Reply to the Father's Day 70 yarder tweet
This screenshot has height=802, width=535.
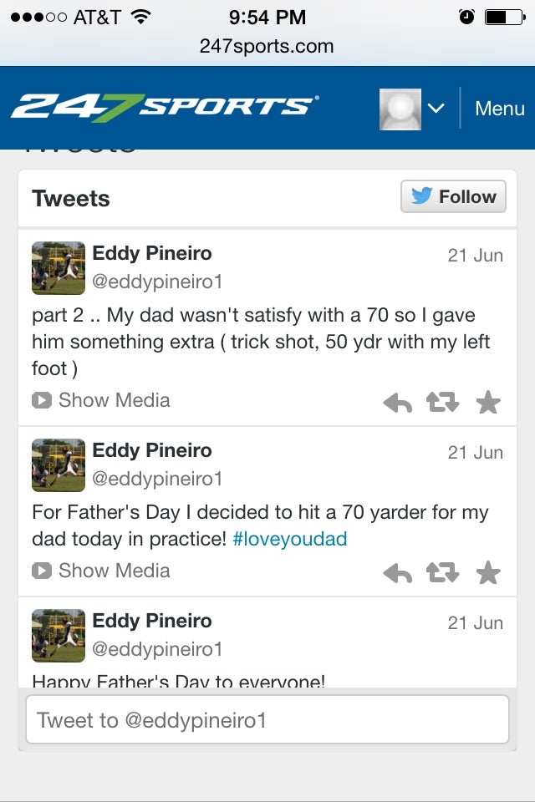click(398, 574)
